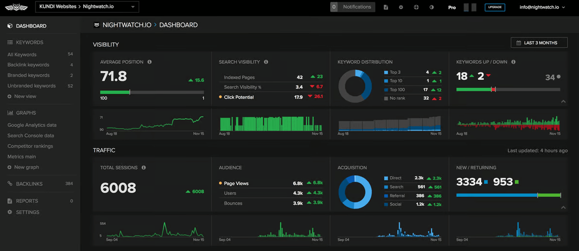This screenshot has width=579, height=251.
Task: Click Total Sessions info icon
Action: 144,168
